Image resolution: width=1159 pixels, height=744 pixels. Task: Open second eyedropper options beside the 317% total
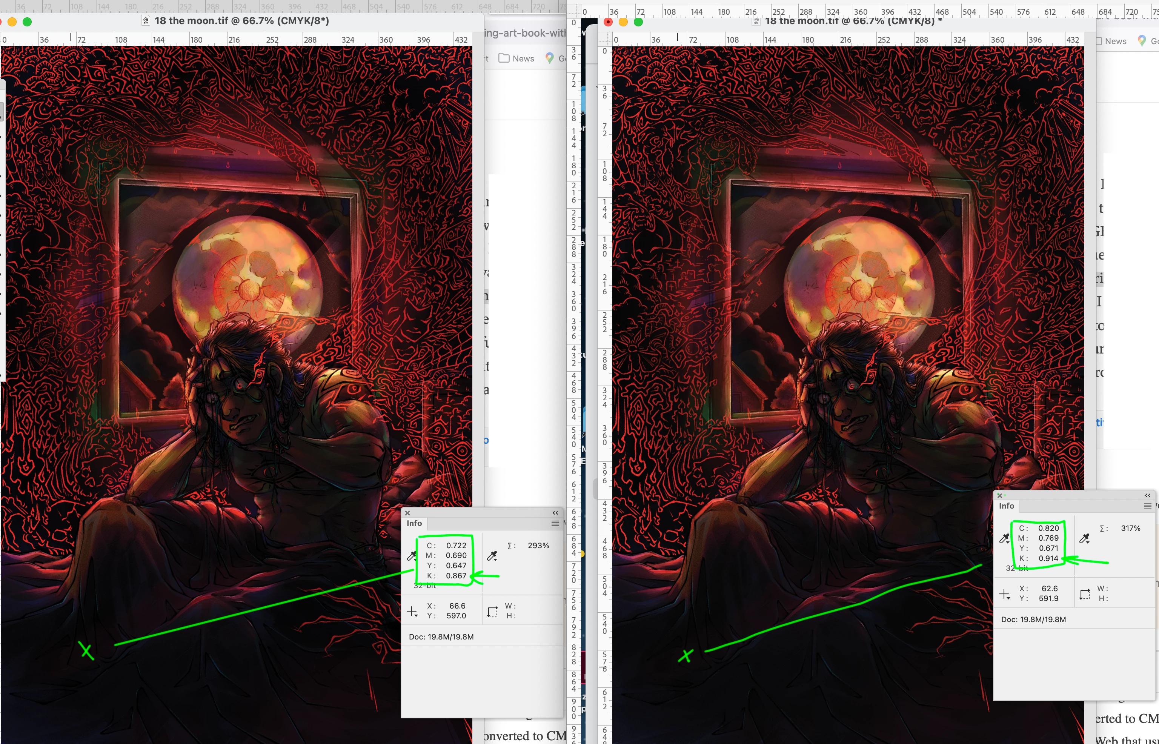(1084, 539)
